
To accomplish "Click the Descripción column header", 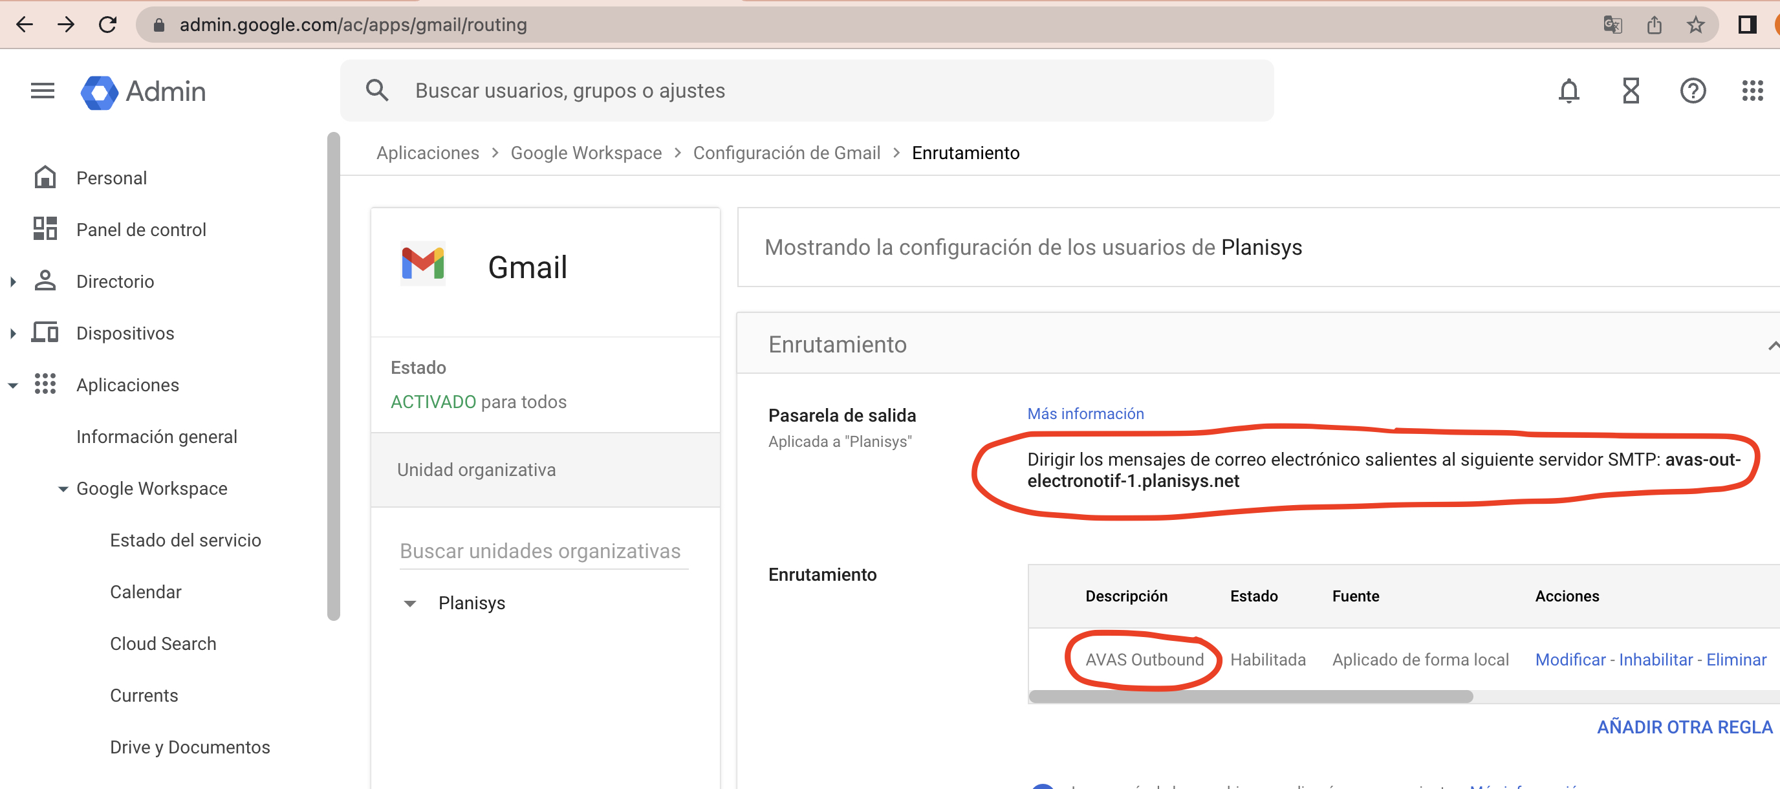I will pos(1126,596).
